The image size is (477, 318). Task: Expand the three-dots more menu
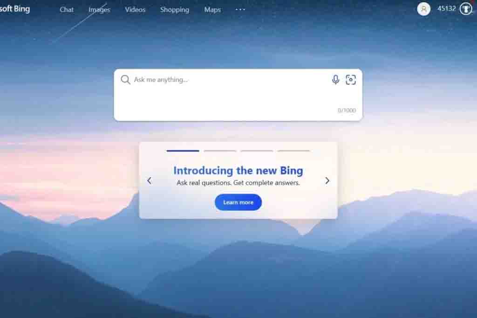coord(240,9)
